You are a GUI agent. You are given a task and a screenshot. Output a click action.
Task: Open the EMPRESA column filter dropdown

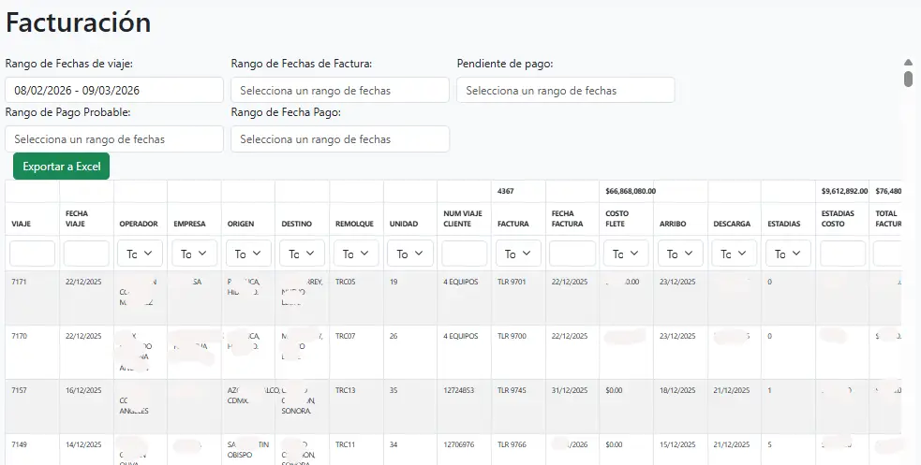tap(195, 254)
